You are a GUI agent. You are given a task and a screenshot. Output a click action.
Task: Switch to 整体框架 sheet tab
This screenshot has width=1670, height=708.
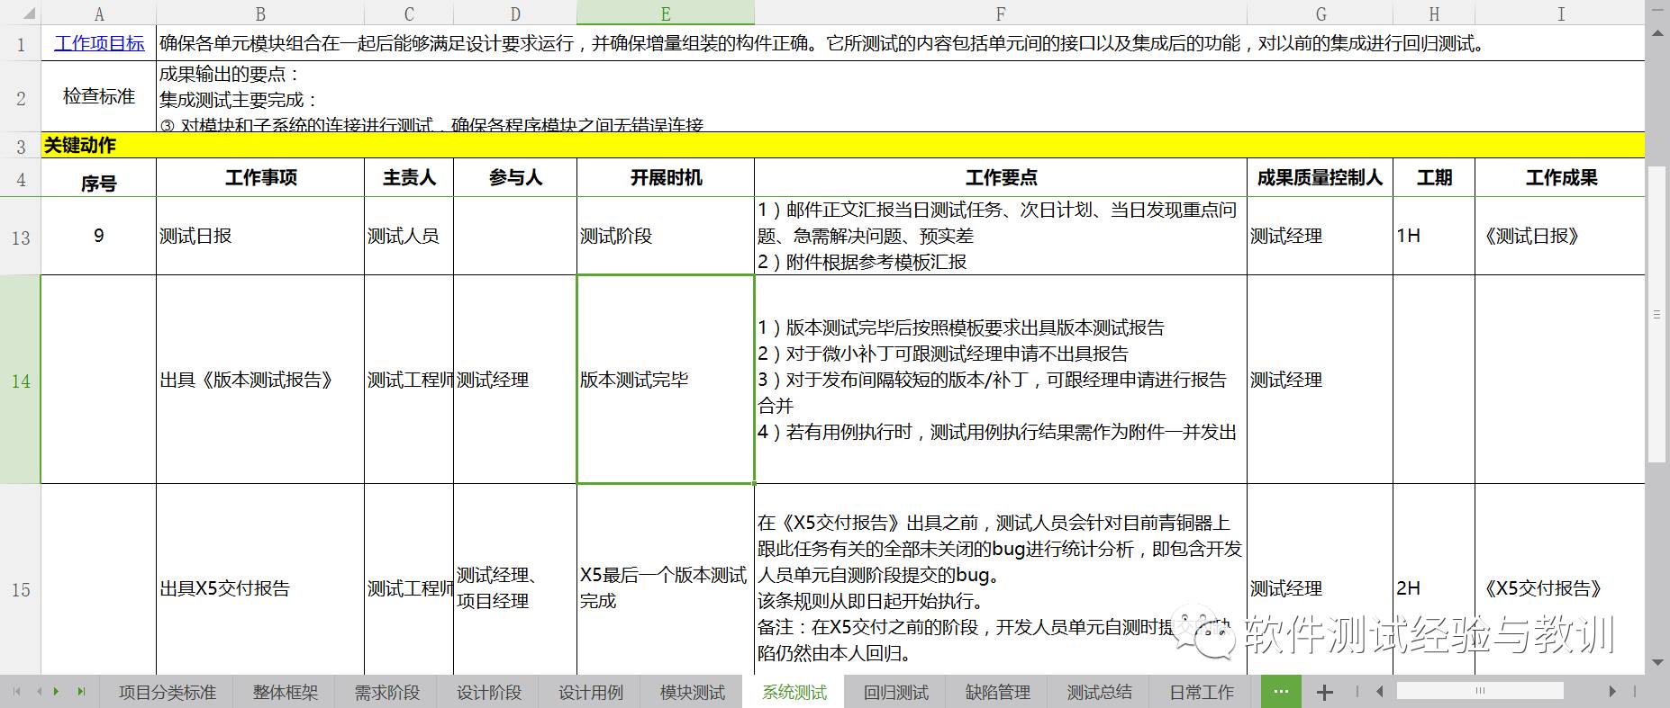tap(285, 692)
